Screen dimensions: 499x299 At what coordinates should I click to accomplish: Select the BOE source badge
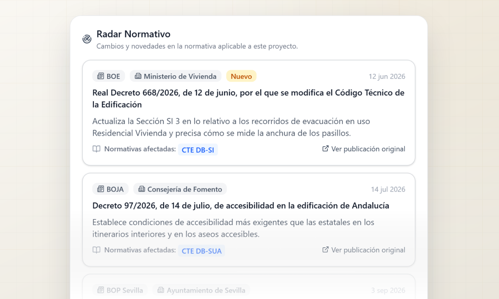tap(109, 76)
